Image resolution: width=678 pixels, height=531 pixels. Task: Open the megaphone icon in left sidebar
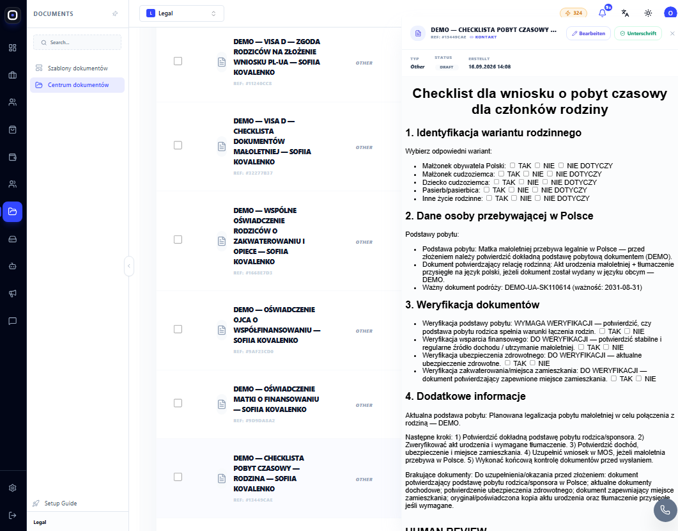[x=13, y=294]
